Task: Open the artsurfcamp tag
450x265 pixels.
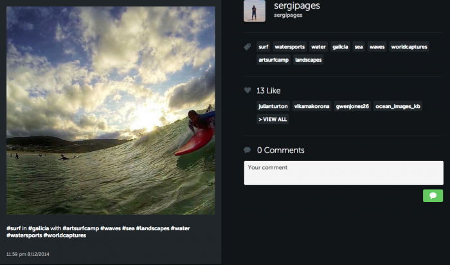Action: pyautogui.click(x=273, y=60)
